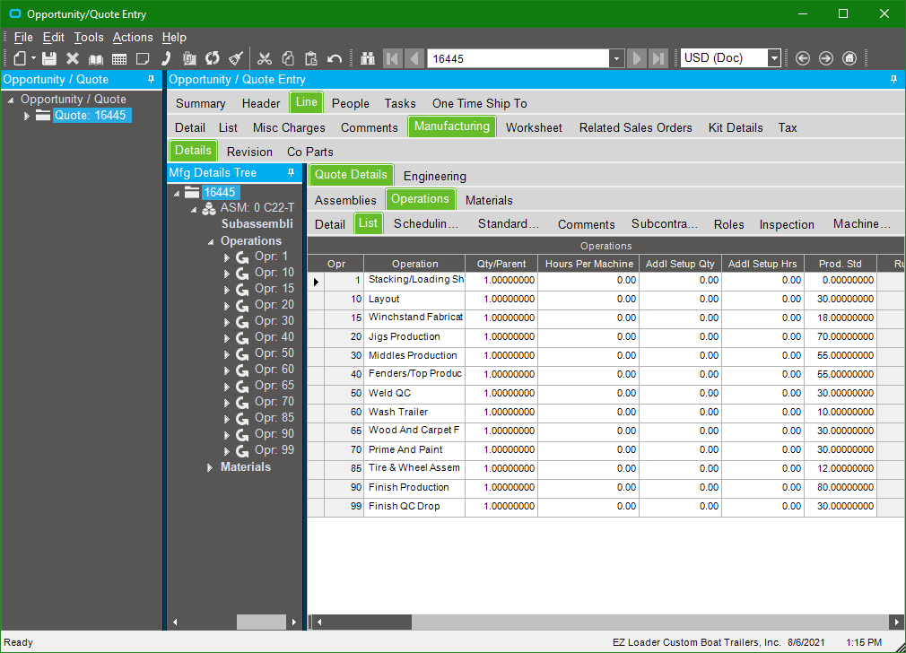
Task: Go to the next record arrow
Action: (637, 58)
